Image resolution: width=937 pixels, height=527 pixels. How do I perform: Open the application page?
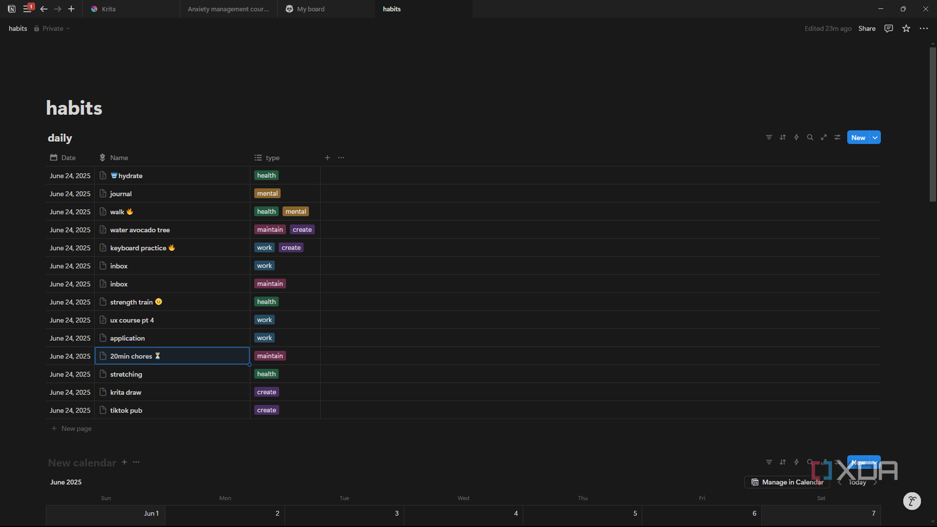(127, 338)
